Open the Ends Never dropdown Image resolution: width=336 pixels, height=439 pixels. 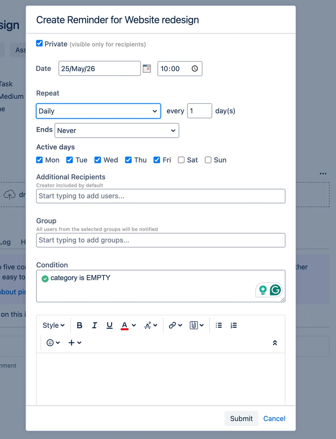tap(117, 131)
